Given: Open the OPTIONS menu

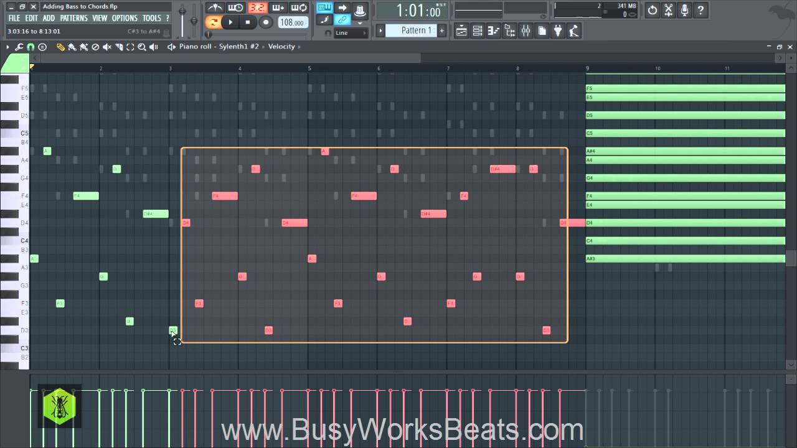Looking at the screenshot, I should coord(125,19).
